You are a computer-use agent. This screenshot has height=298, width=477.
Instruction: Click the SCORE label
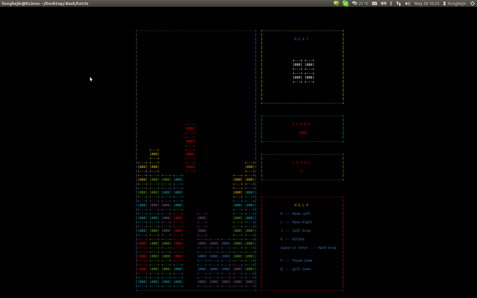(x=302, y=124)
